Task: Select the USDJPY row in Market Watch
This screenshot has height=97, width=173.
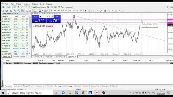Action: click(15, 27)
